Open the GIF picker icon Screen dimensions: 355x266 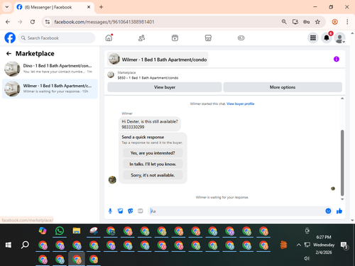[x=141, y=211]
